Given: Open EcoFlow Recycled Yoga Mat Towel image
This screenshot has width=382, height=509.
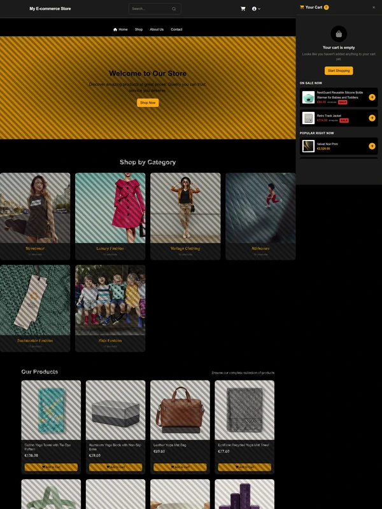Looking at the screenshot, I should (x=244, y=410).
